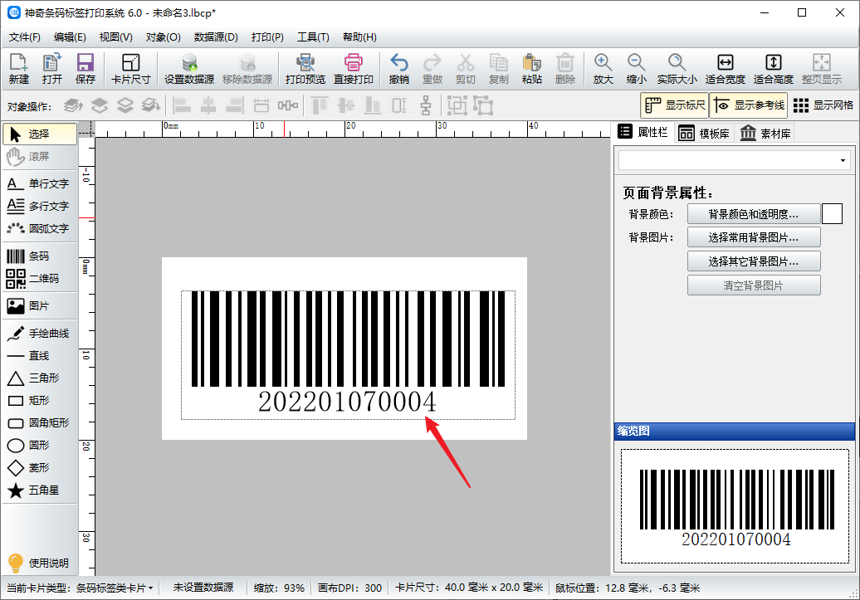This screenshot has width=860, height=600.
Task: Click the barcode preview in 缩览图 panel
Action: (x=735, y=506)
